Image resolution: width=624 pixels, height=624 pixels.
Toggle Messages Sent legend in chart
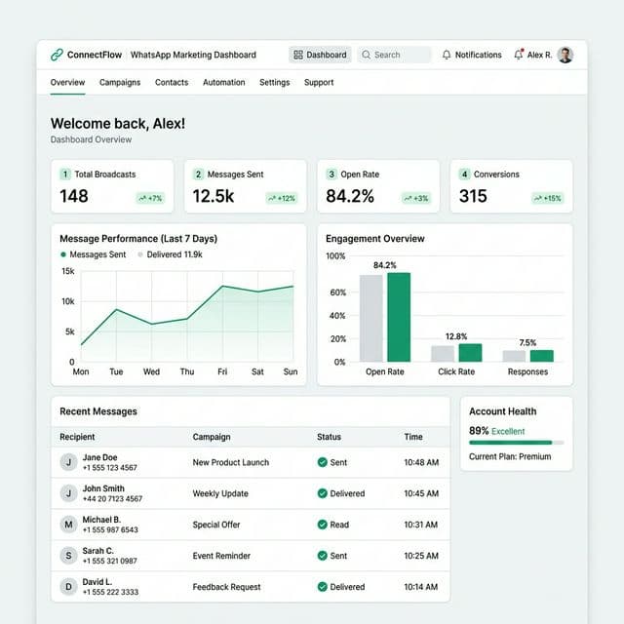coord(94,254)
